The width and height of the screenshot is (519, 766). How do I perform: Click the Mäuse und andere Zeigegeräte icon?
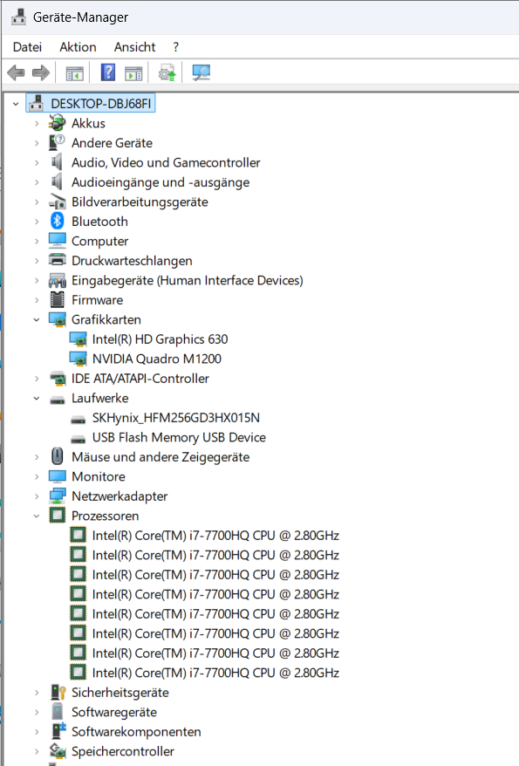pos(57,457)
